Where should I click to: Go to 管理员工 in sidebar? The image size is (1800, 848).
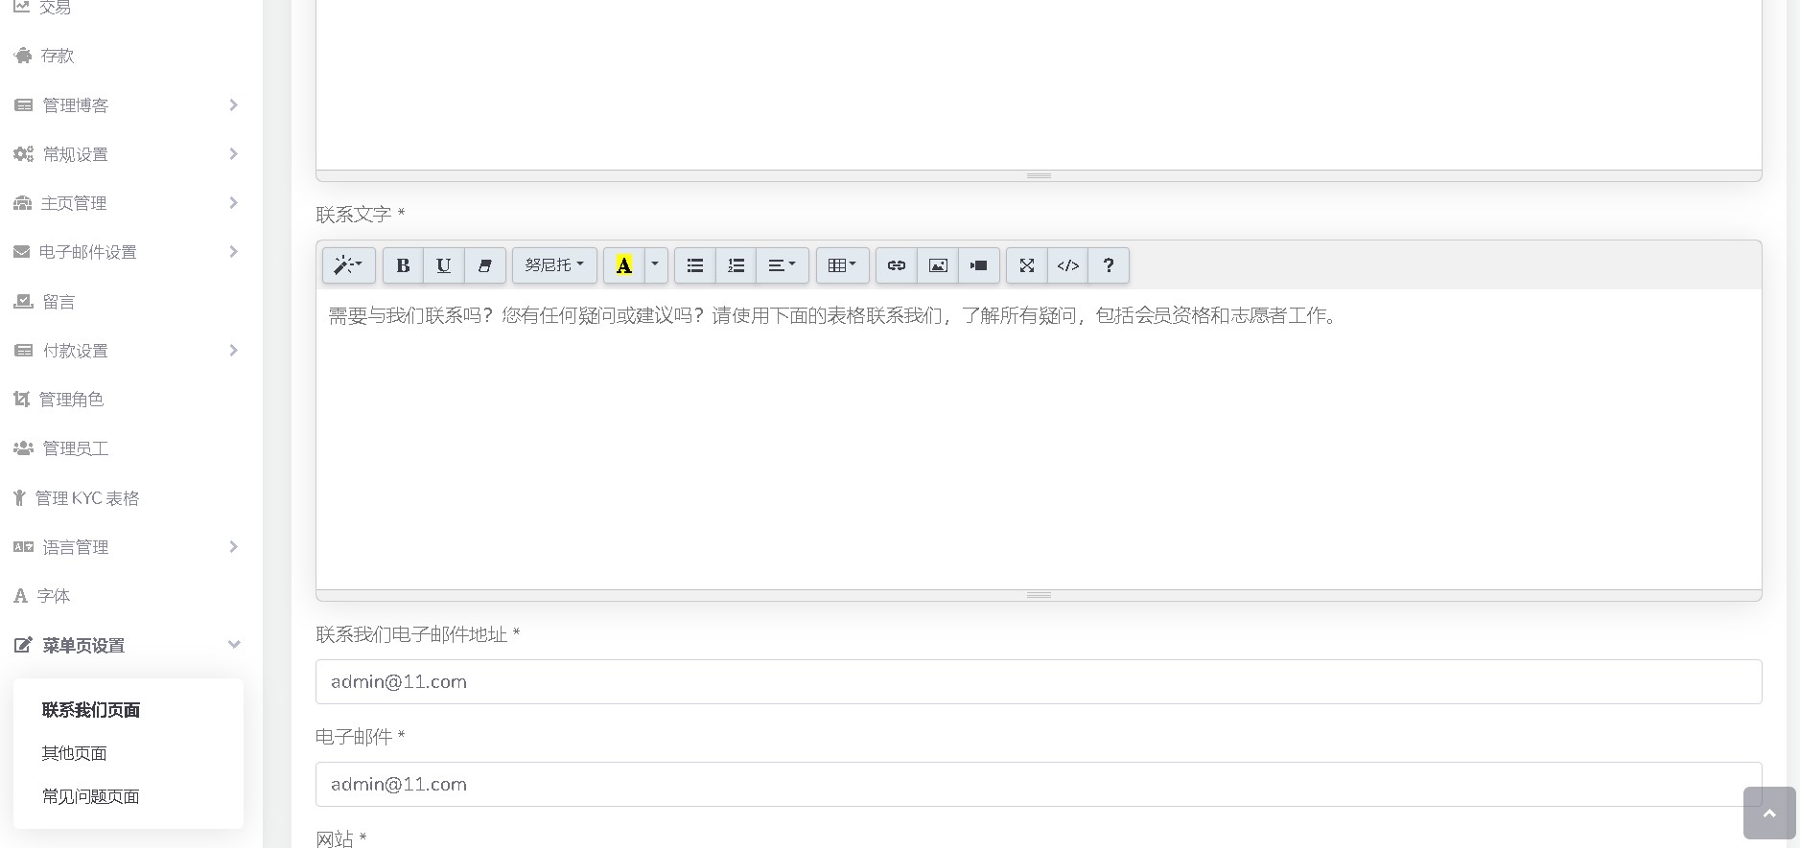tap(76, 448)
